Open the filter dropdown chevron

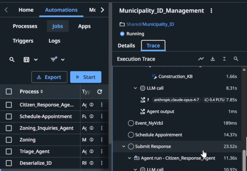tap(63, 60)
